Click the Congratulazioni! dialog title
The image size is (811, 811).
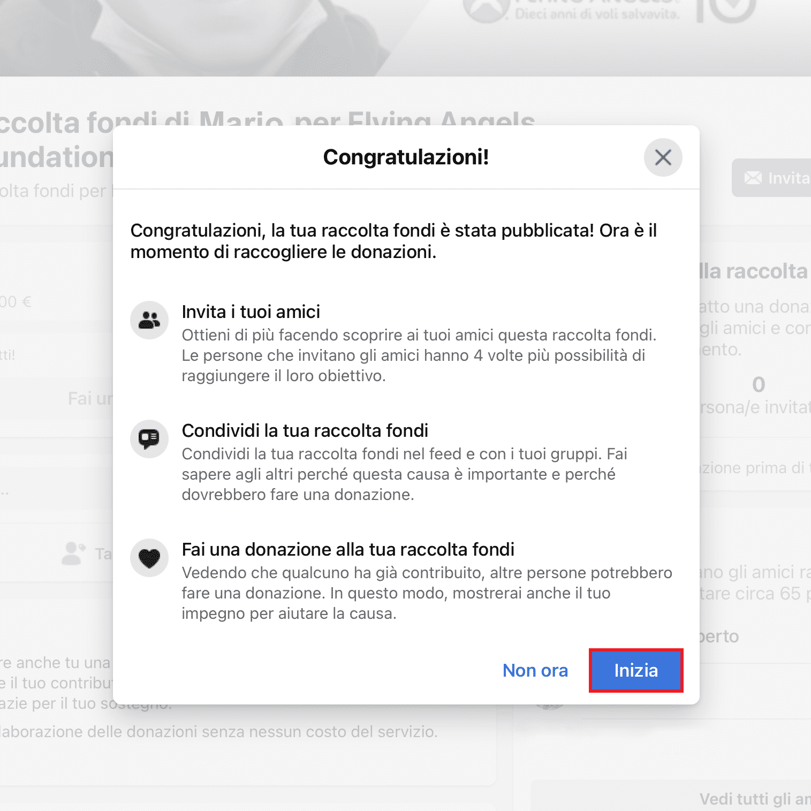click(406, 157)
